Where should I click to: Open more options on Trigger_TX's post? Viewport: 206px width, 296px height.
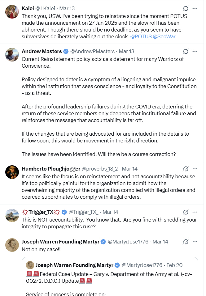[x=195, y=212]
